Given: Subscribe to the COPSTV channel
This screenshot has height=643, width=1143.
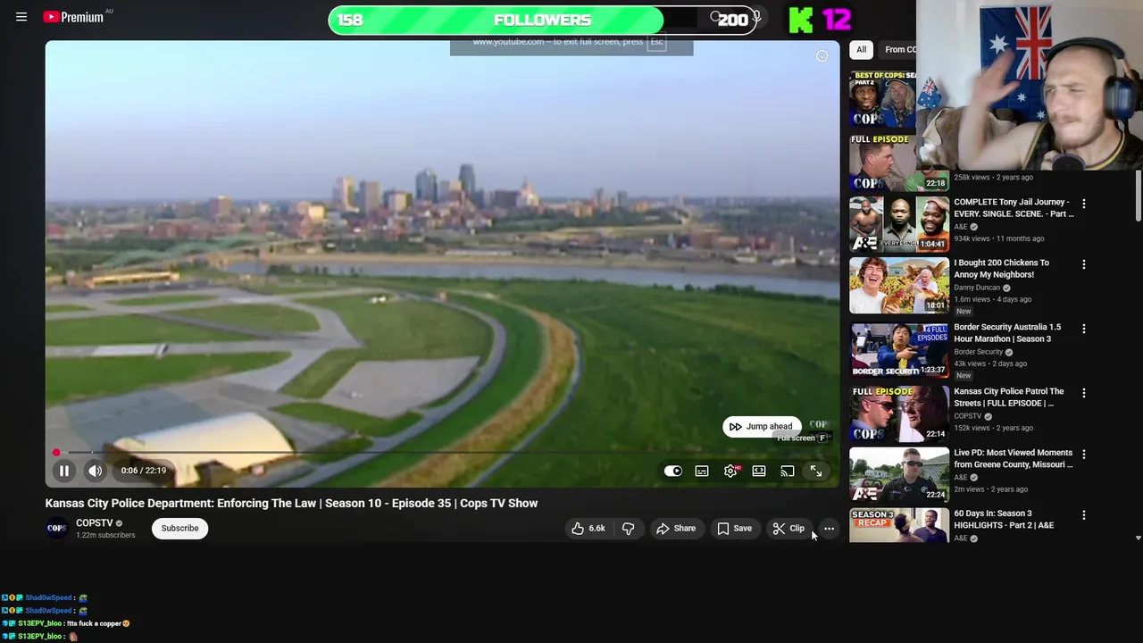Looking at the screenshot, I should click(x=179, y=529).
